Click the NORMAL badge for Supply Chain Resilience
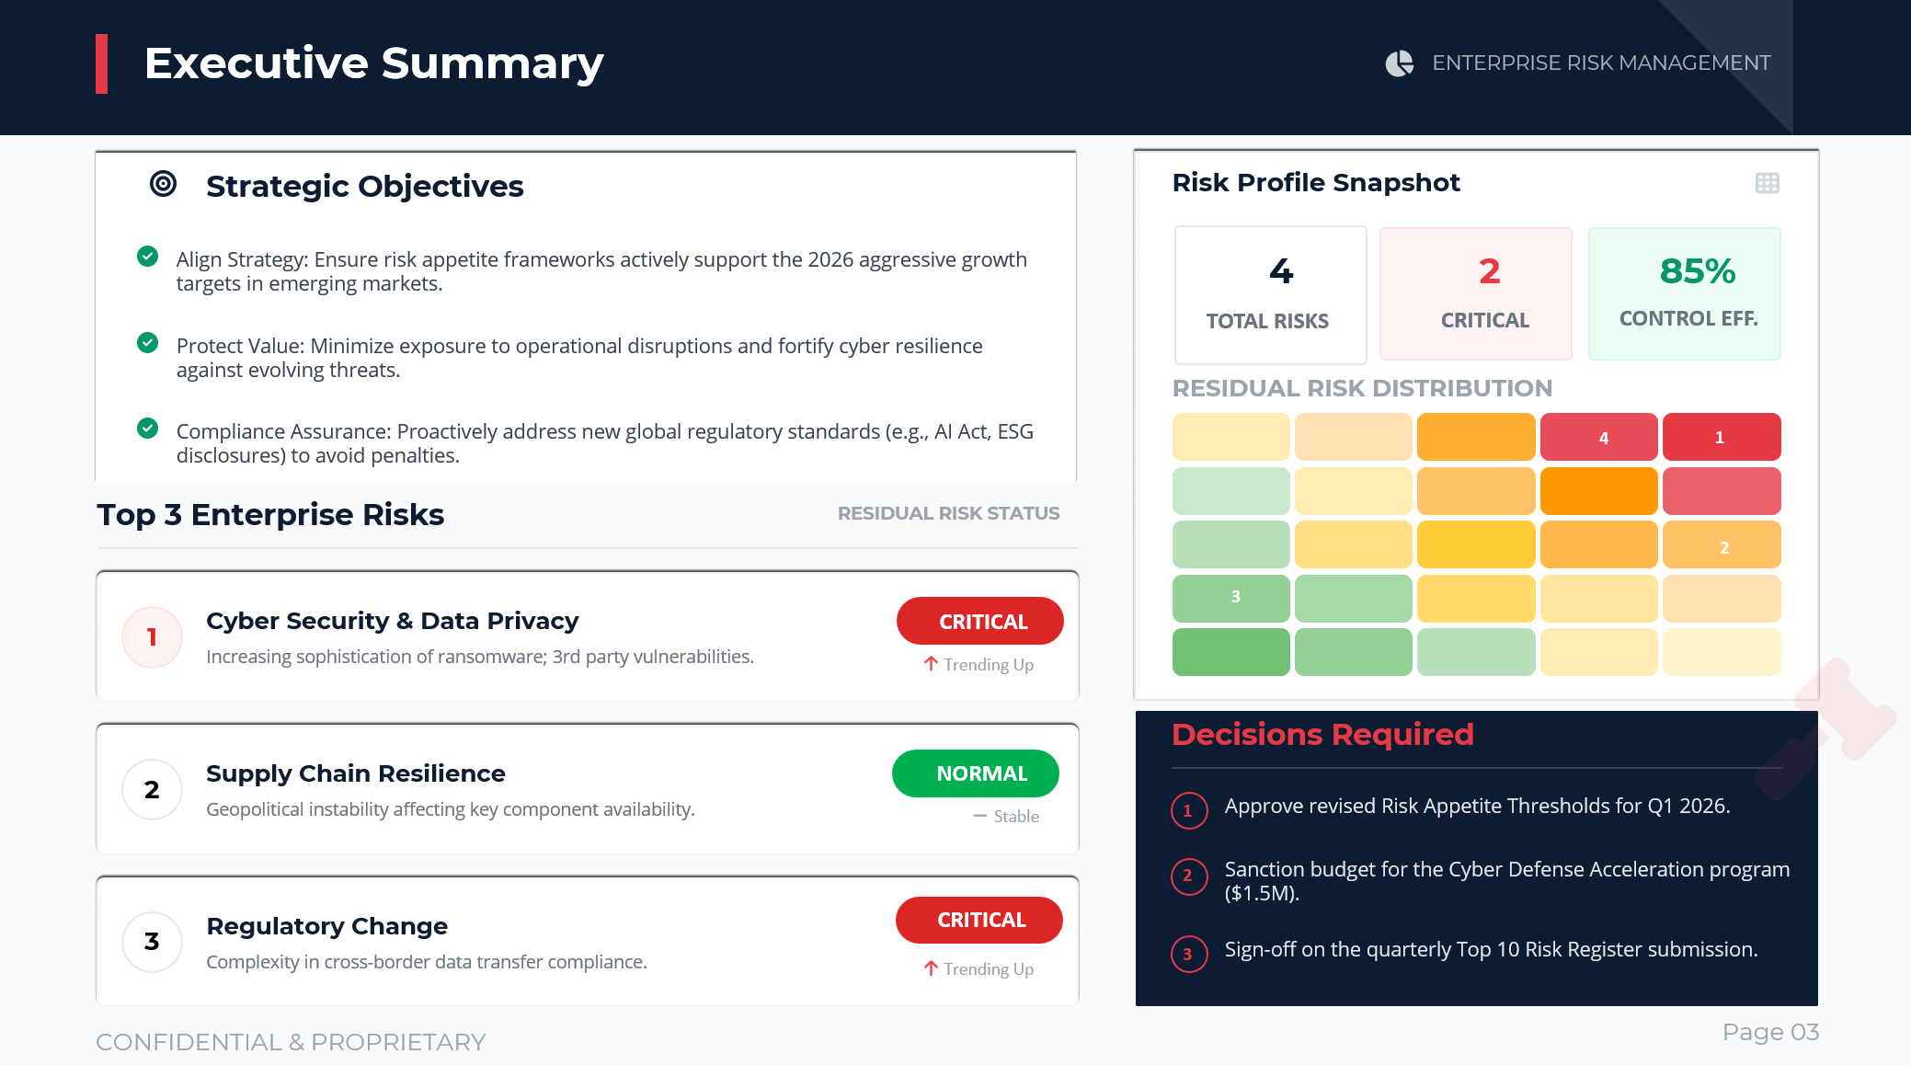 [976, 773]
